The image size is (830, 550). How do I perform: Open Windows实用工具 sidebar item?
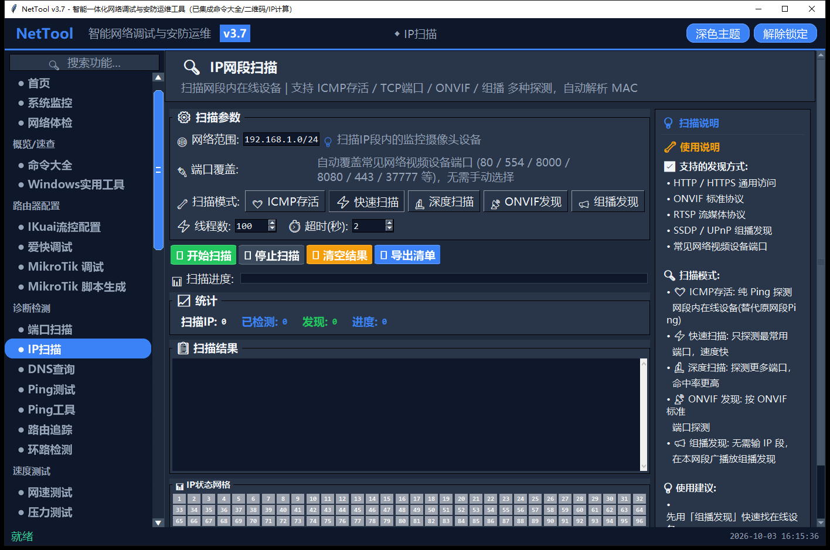[x=76, y=185]
